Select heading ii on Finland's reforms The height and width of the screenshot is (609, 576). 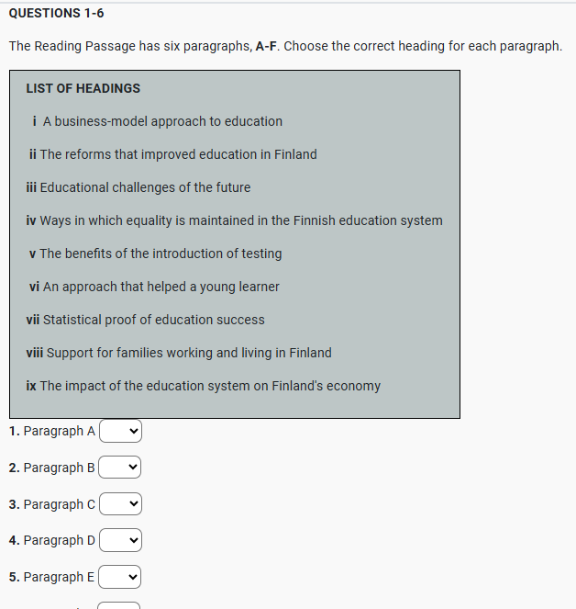pyautogui.click(x=173, y=154)
